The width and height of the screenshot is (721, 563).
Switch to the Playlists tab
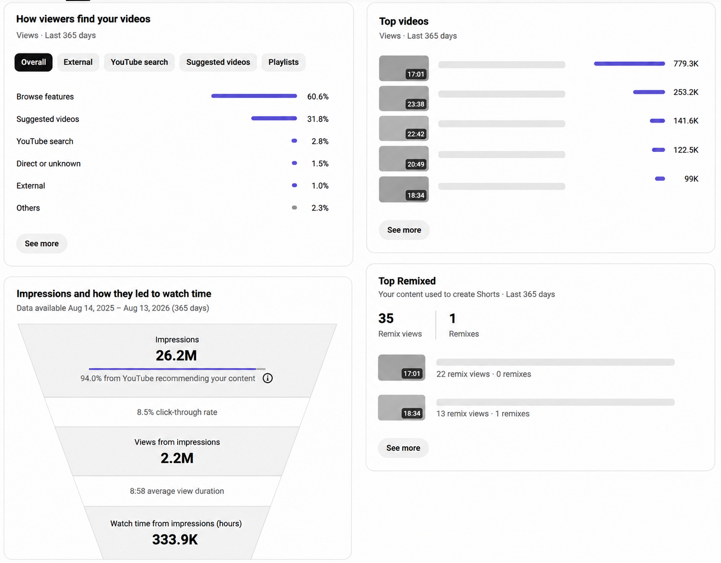(x=283, y=62)
